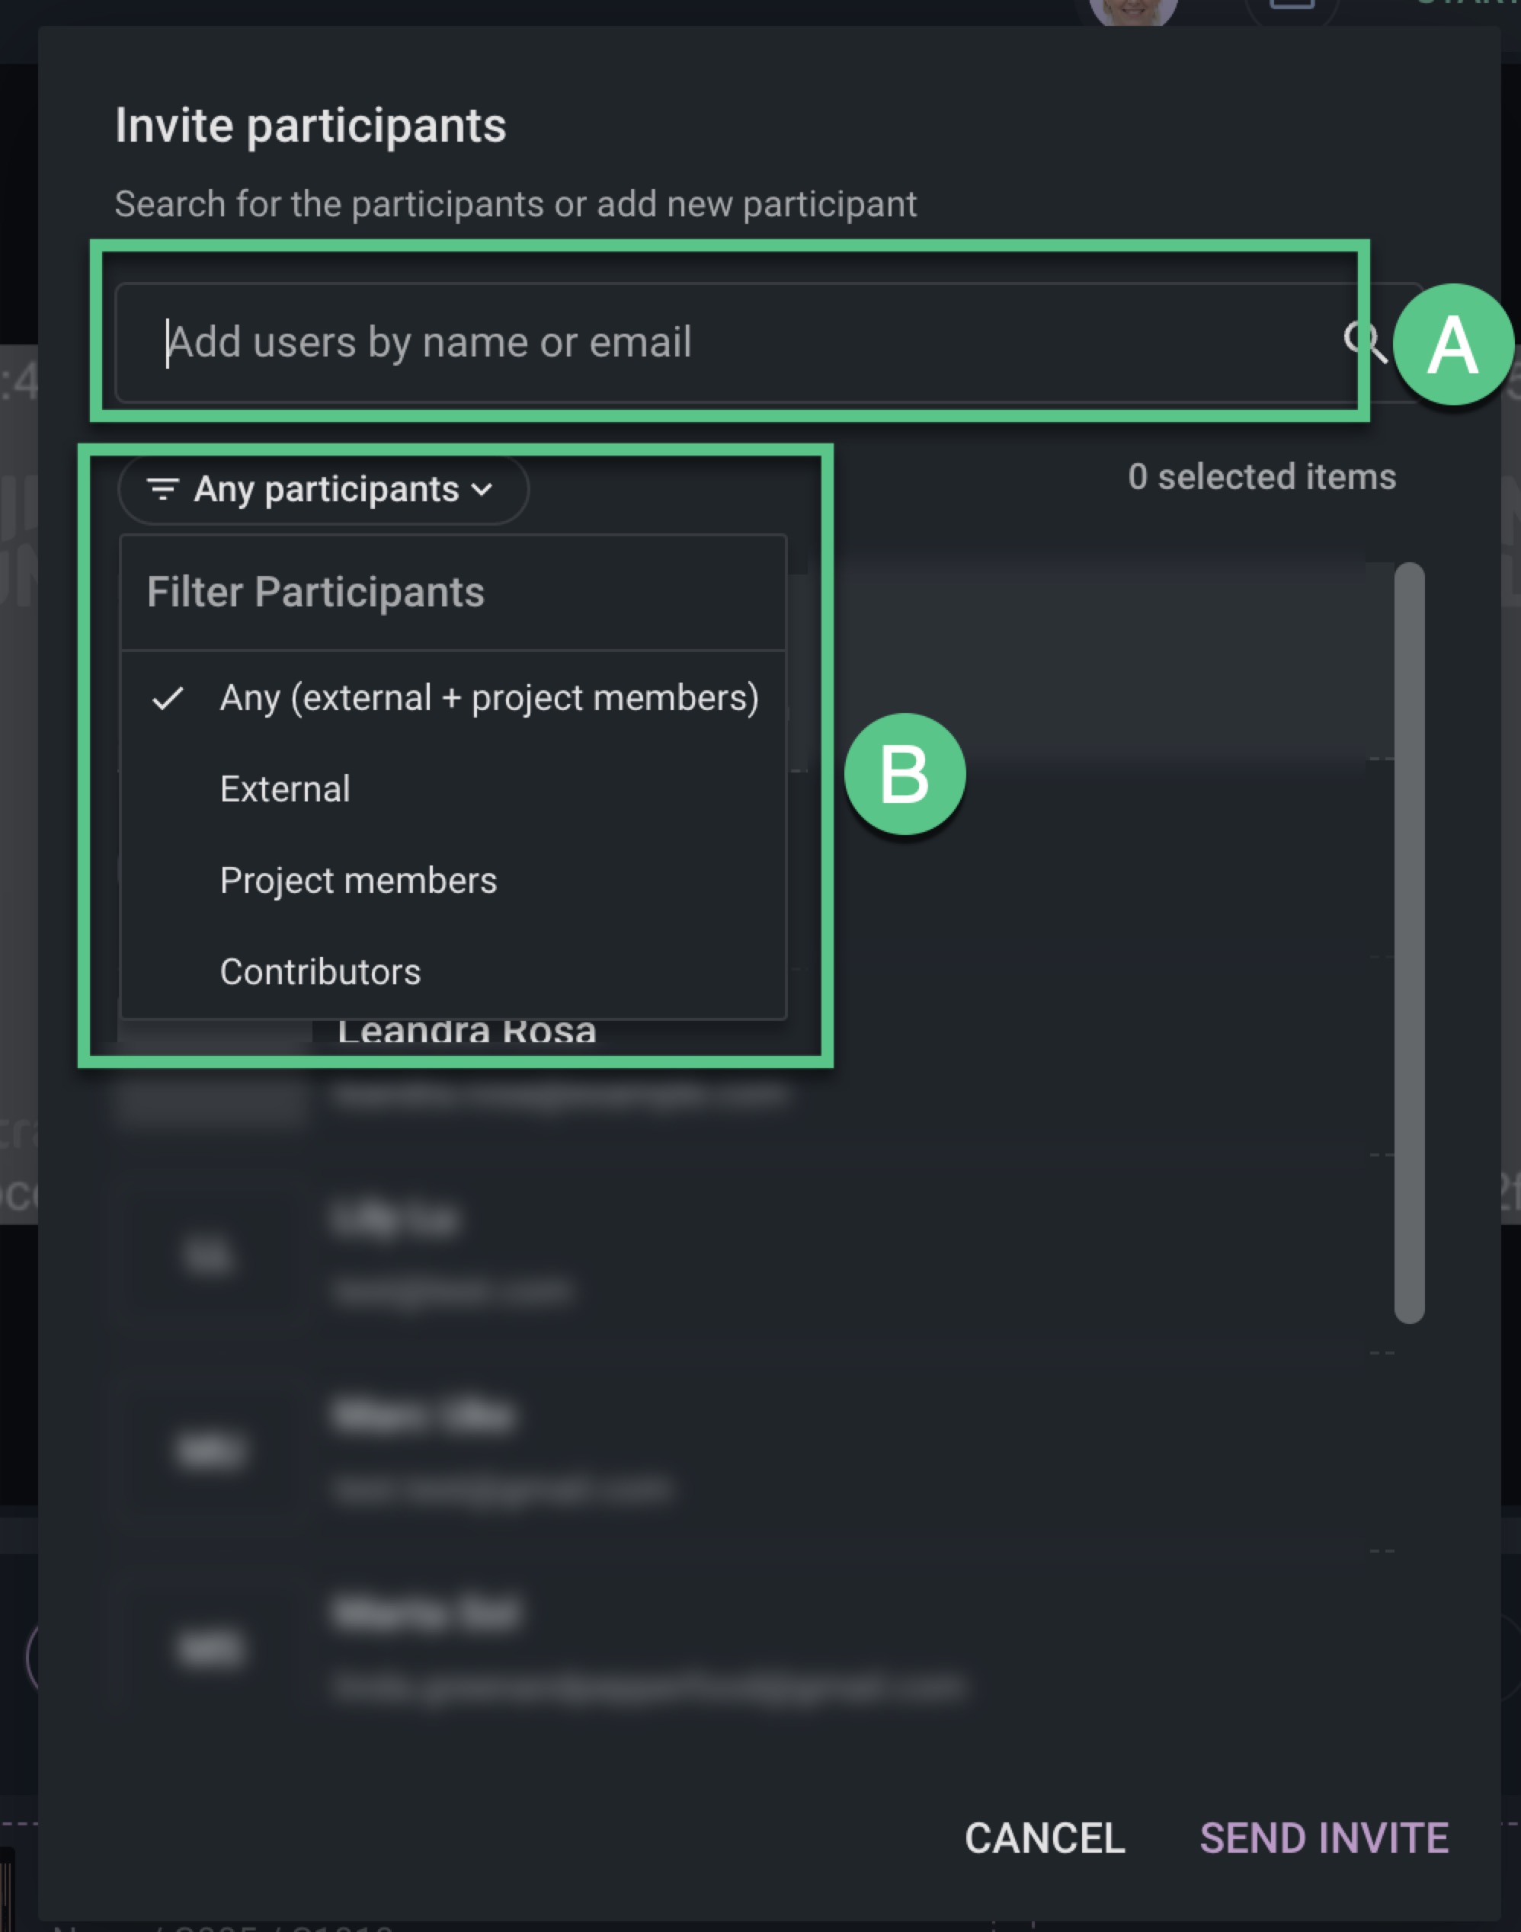
Task: Click the checkmark beside Any option
Action: 168,699
